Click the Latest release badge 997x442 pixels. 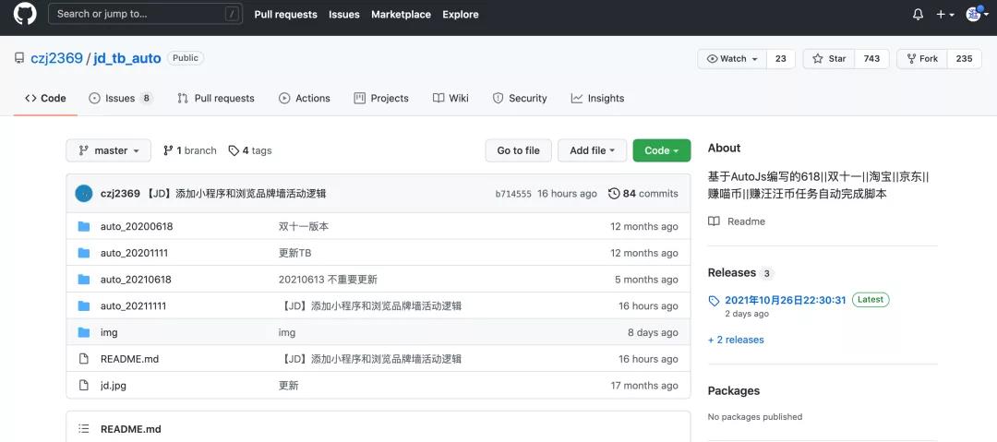(871, 300)
